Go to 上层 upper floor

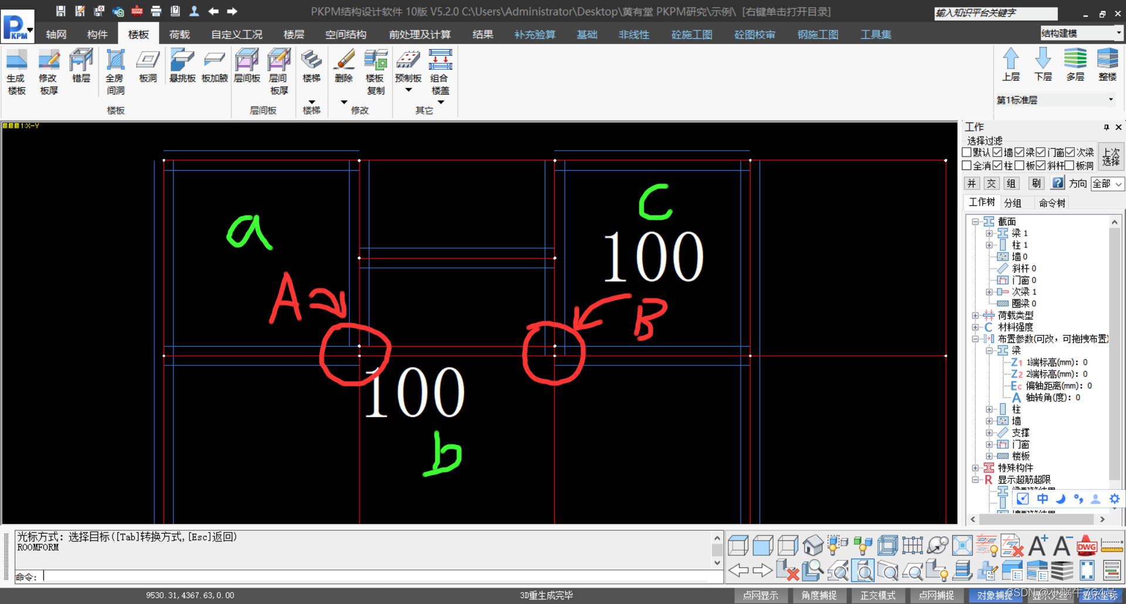click(x=1010, y=65)
